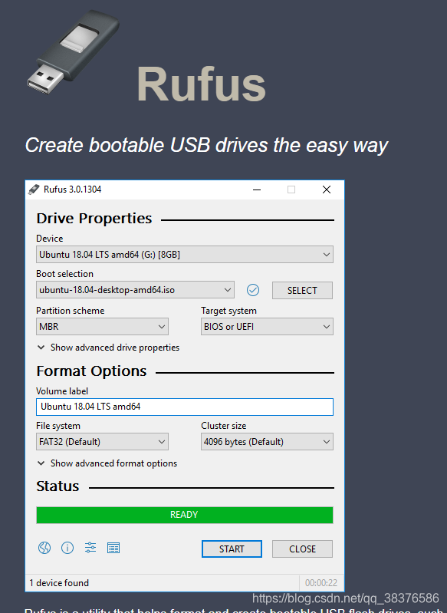The width and height of the screenshot is (447, 613).
Task: Minimize the Rufus window
Action: [x=257, y=190]
